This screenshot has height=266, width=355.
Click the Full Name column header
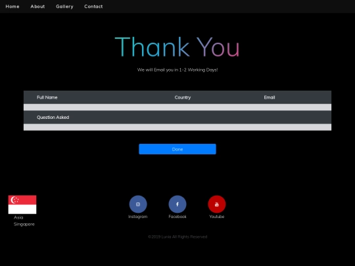47,97
